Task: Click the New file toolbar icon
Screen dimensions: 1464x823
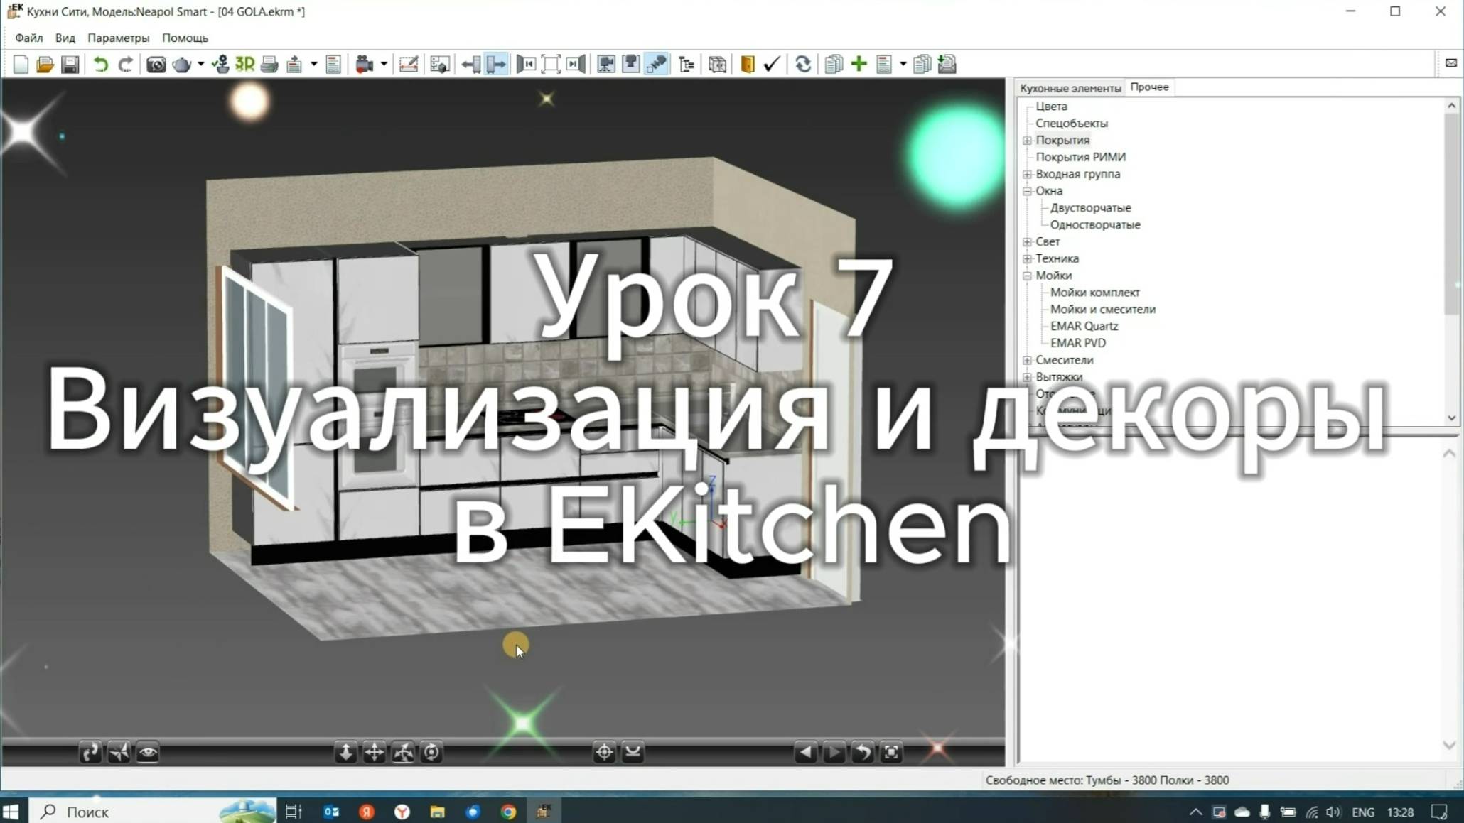Action: click(x=21, y=65)
